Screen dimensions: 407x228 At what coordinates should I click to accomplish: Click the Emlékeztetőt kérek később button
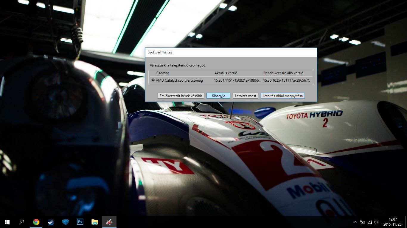click(x=181, y=96)
